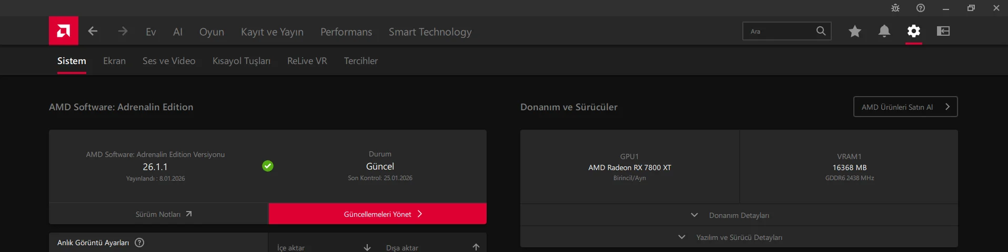Open the Kısayol Tuşları tab
The image size is (1008, 252).
coord(241,61)
